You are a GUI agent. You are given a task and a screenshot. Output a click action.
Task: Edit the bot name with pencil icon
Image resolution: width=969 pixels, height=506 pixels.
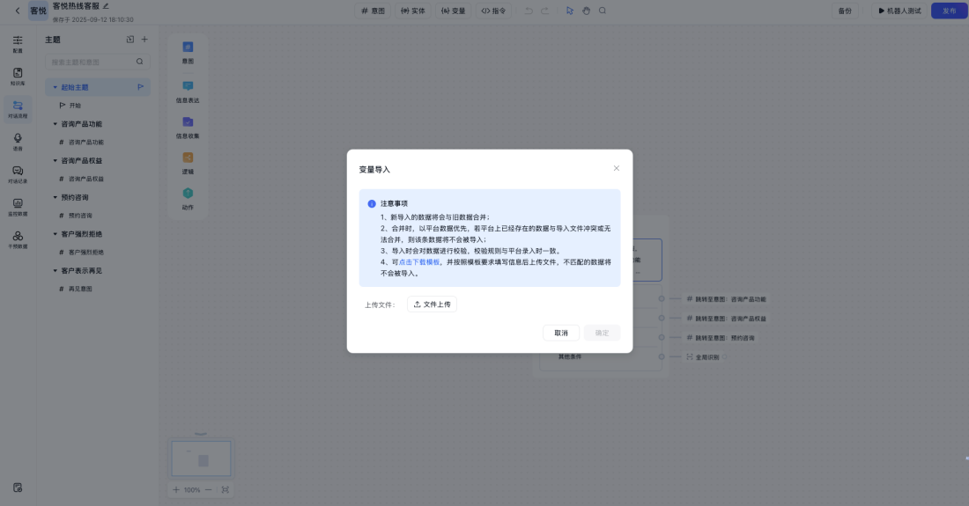point(106,6)
